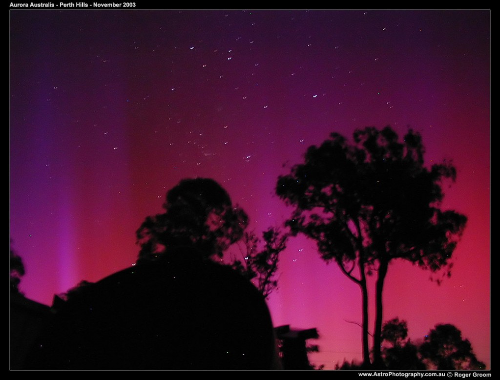Click the aurora photograph

click(x=250, y=190)
